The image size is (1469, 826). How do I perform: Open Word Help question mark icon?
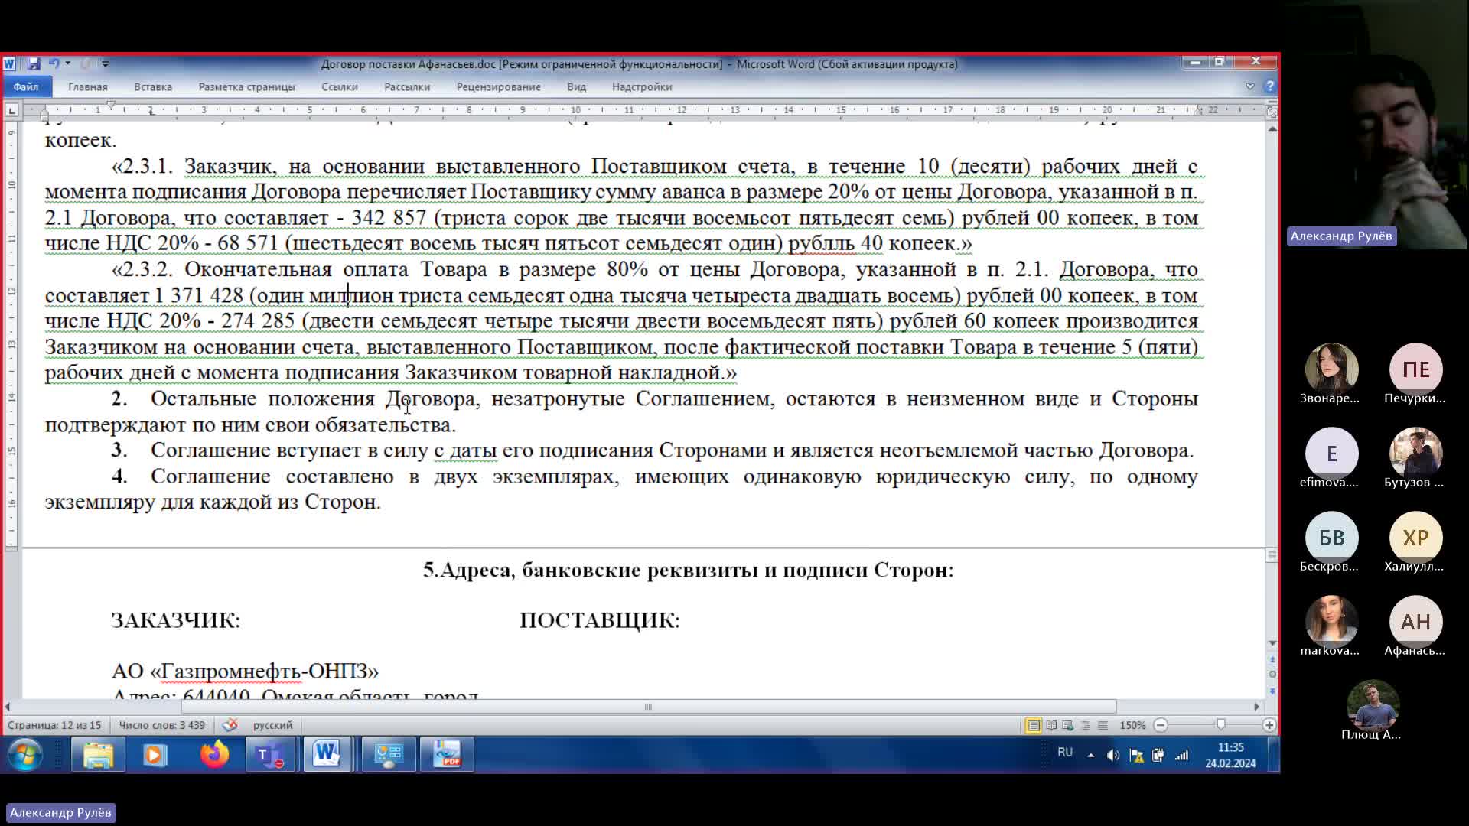pyautogui.click(x=1270, y=86)
